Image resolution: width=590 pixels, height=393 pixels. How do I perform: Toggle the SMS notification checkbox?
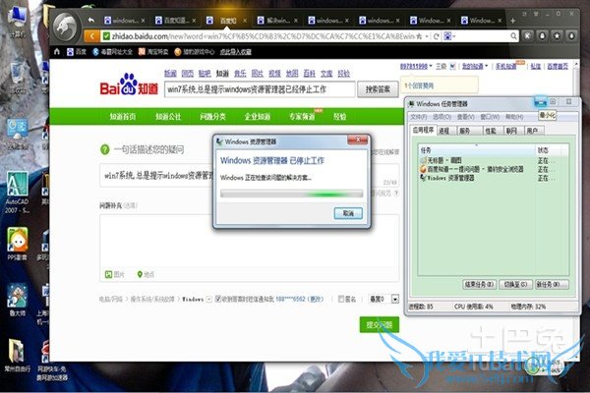coord(218,299)
